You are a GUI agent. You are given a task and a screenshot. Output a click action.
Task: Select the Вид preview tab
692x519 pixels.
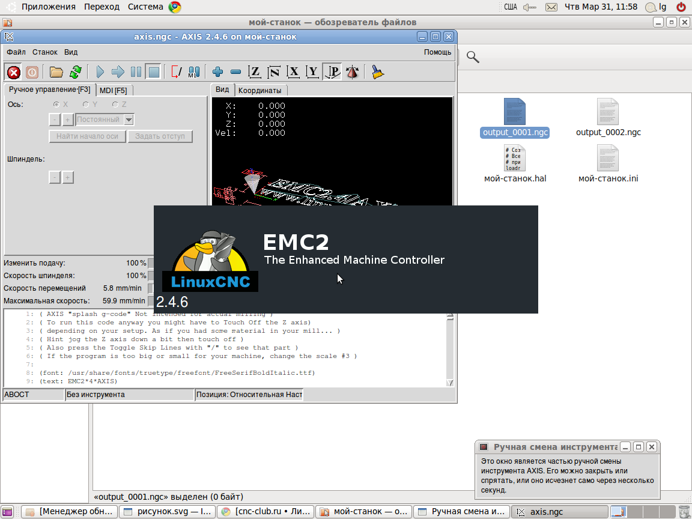222,90
